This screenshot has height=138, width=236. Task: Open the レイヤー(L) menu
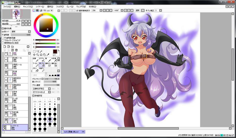[40, 6]
